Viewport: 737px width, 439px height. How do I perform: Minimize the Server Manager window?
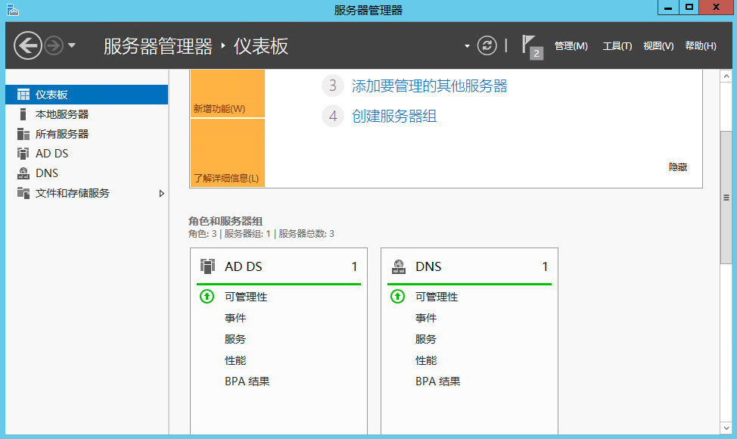668,8
